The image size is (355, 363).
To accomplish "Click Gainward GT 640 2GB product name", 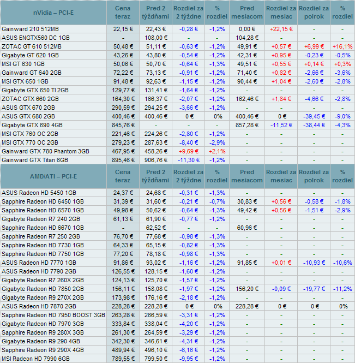I will coord(32,73).
